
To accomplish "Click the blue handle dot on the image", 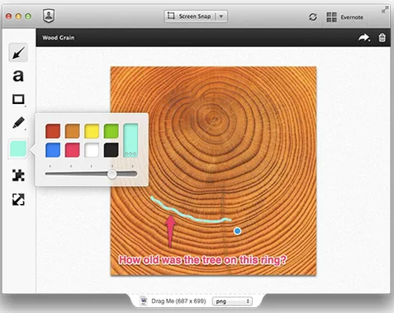I will pos(237,231).
